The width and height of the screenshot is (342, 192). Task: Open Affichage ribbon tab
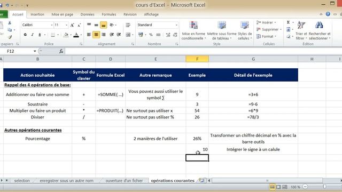coord(151,14)
